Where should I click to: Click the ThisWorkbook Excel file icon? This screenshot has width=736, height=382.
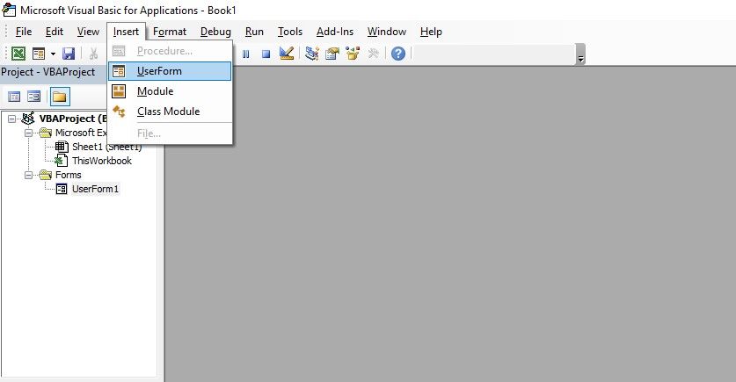pos(61,161)
